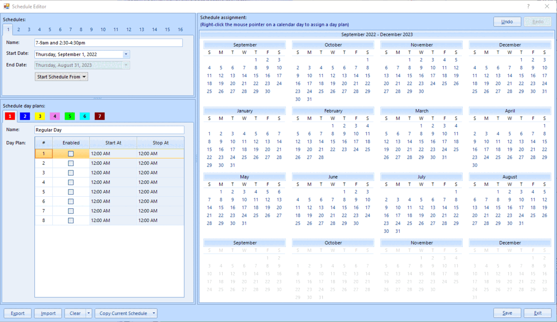The width and height of the screenshot is (557, 322).
Task: Click the Start At column header
Action: (113, 143)
